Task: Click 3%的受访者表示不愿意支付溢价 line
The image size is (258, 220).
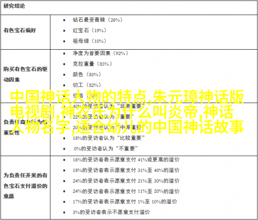Action: [111, 212]
